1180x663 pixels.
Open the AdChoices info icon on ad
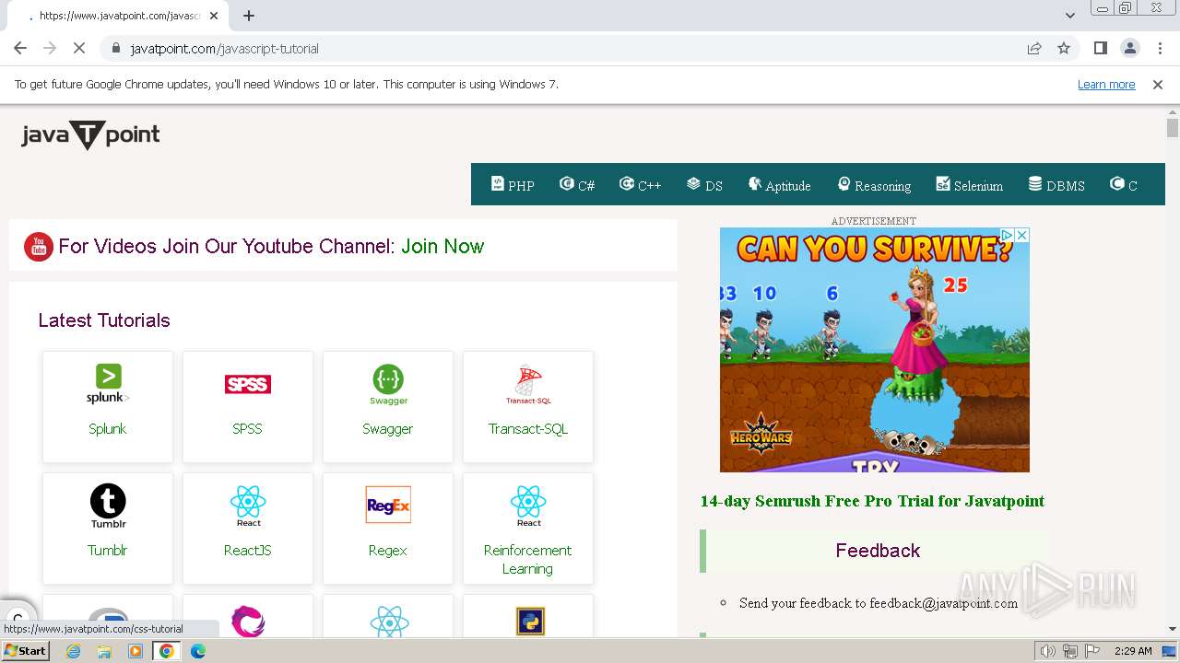click(1008, 236)
